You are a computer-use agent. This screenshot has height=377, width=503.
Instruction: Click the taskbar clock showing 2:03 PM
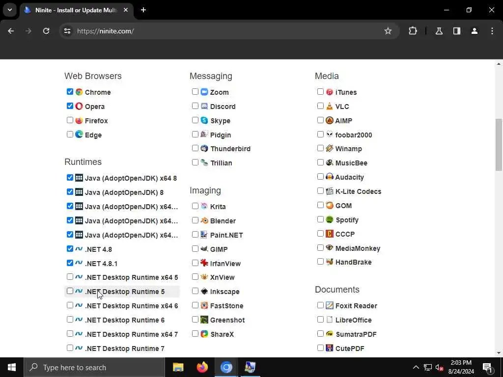pyautogui.click(x=461, y=367)
